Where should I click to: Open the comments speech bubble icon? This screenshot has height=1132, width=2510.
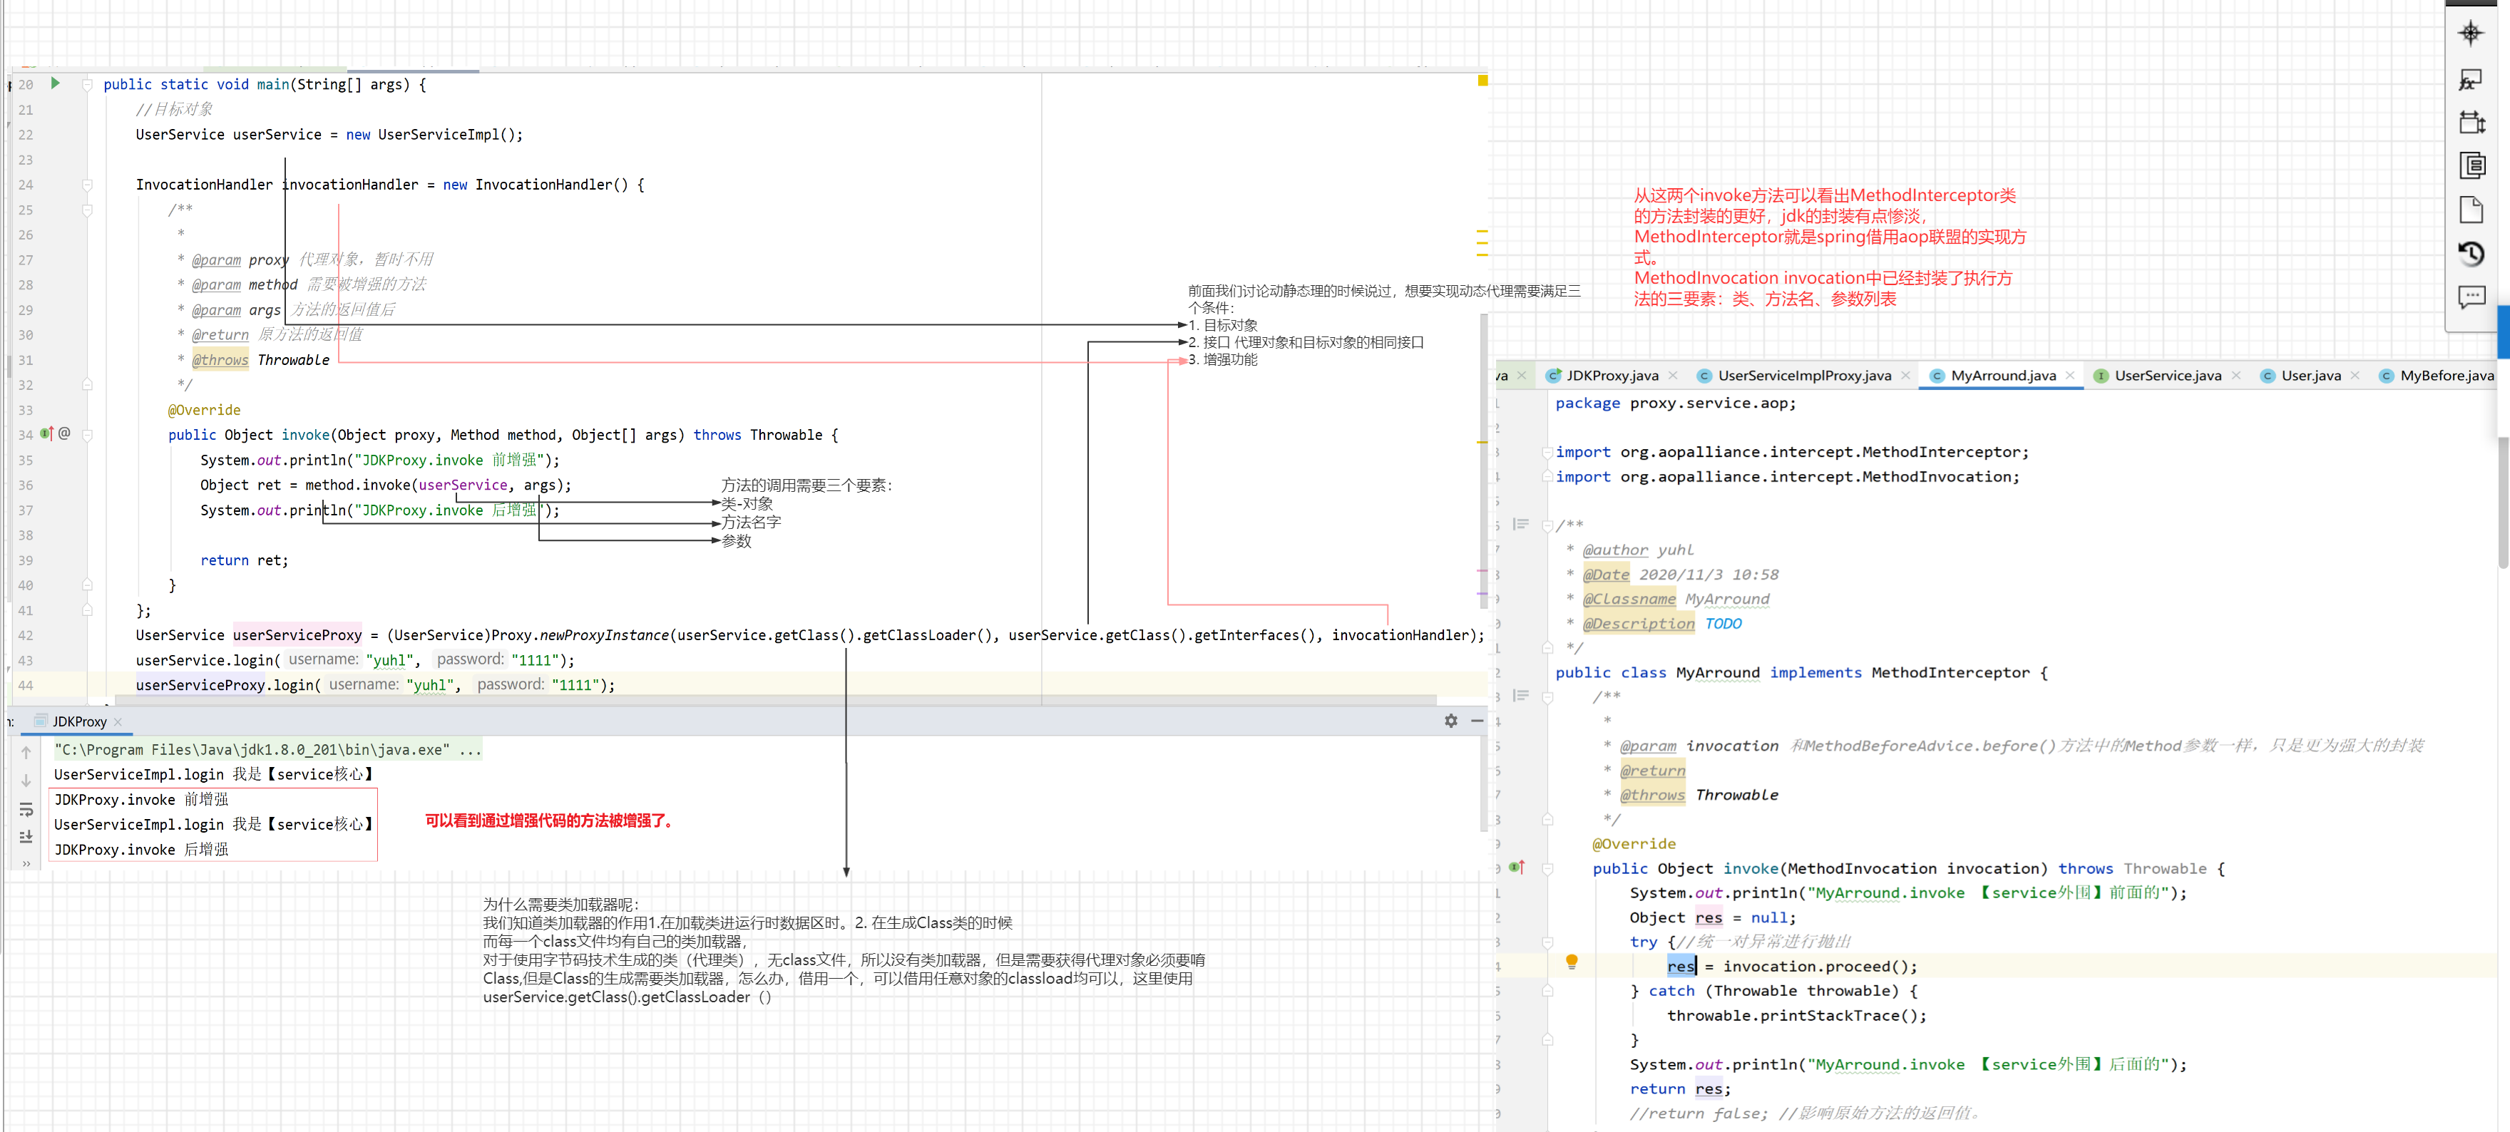(2471, 297)
